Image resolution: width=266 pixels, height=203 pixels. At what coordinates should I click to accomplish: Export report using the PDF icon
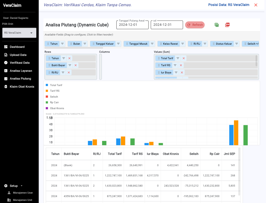(227, 25)
